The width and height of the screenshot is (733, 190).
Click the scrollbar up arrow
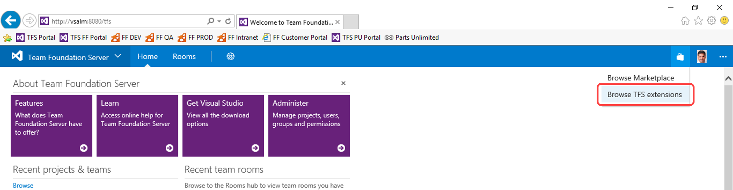point(728,78)
